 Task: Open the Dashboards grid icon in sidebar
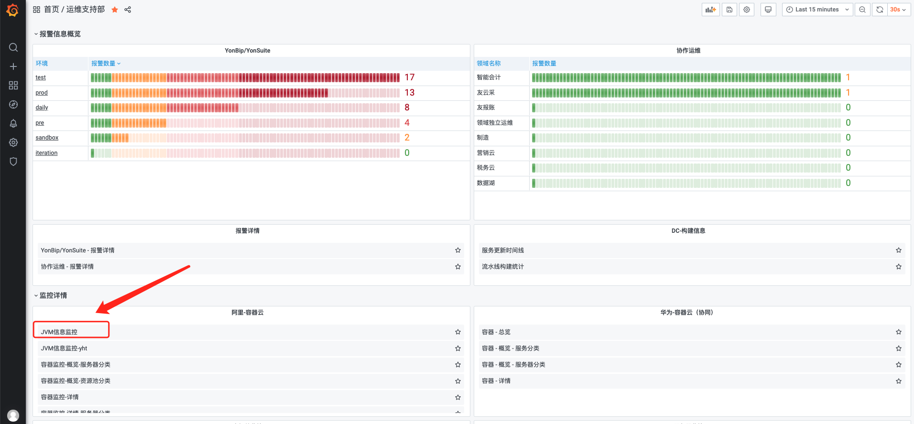coord(13,85)
